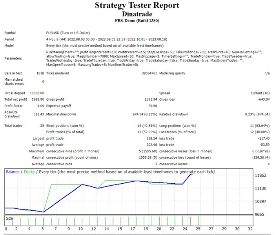Viewport: 275px width, 235px height.
Task: Click the consecutive losses value 6 (-197.98)
Action: click(261, 151)
